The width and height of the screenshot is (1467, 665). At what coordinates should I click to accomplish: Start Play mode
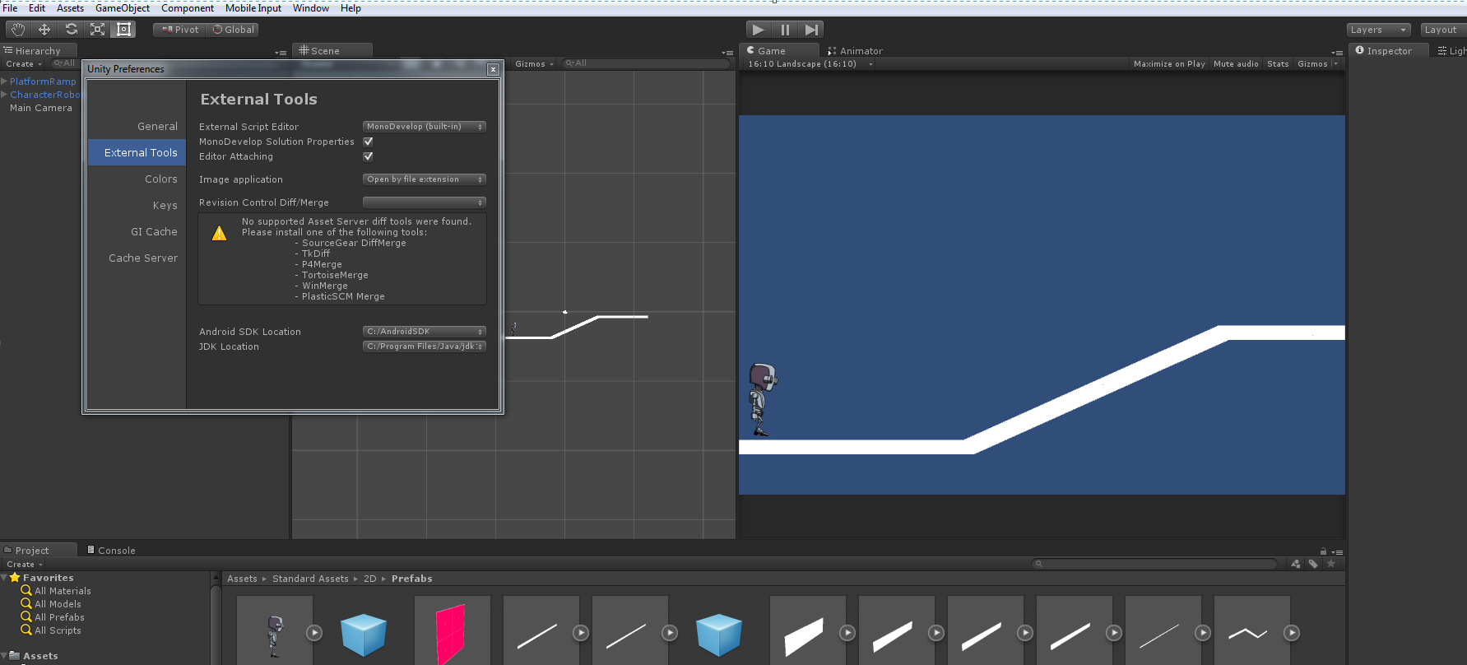coord(759,30)
